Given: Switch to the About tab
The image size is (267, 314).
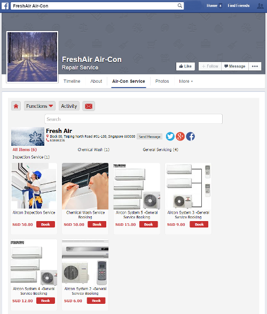Looking at the screenshot, I should tap(96, 81).
